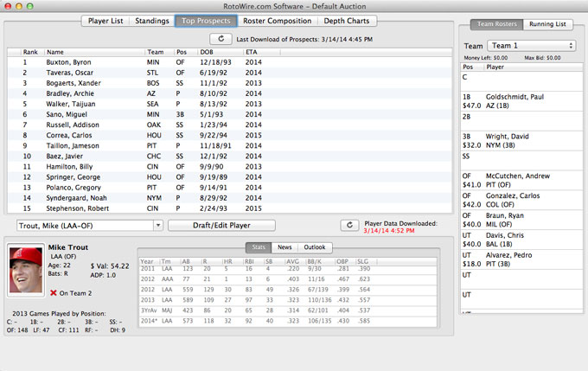588x371 pixels.
Task: Open the News tab for Mike Trout
Action: click(x=284, y=247)
